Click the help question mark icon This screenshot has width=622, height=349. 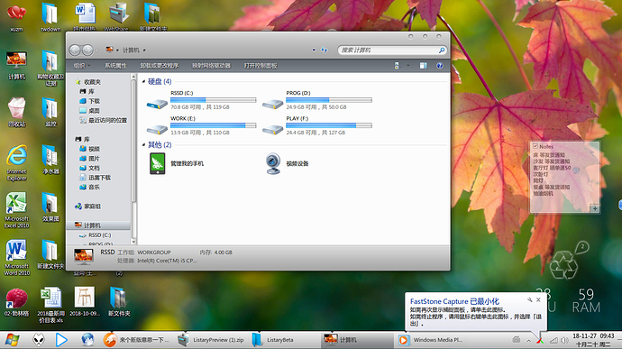click(x=440, y=66)
